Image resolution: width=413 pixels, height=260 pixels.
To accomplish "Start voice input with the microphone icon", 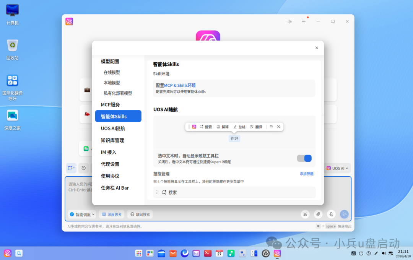I will click(x=331, y=214).
